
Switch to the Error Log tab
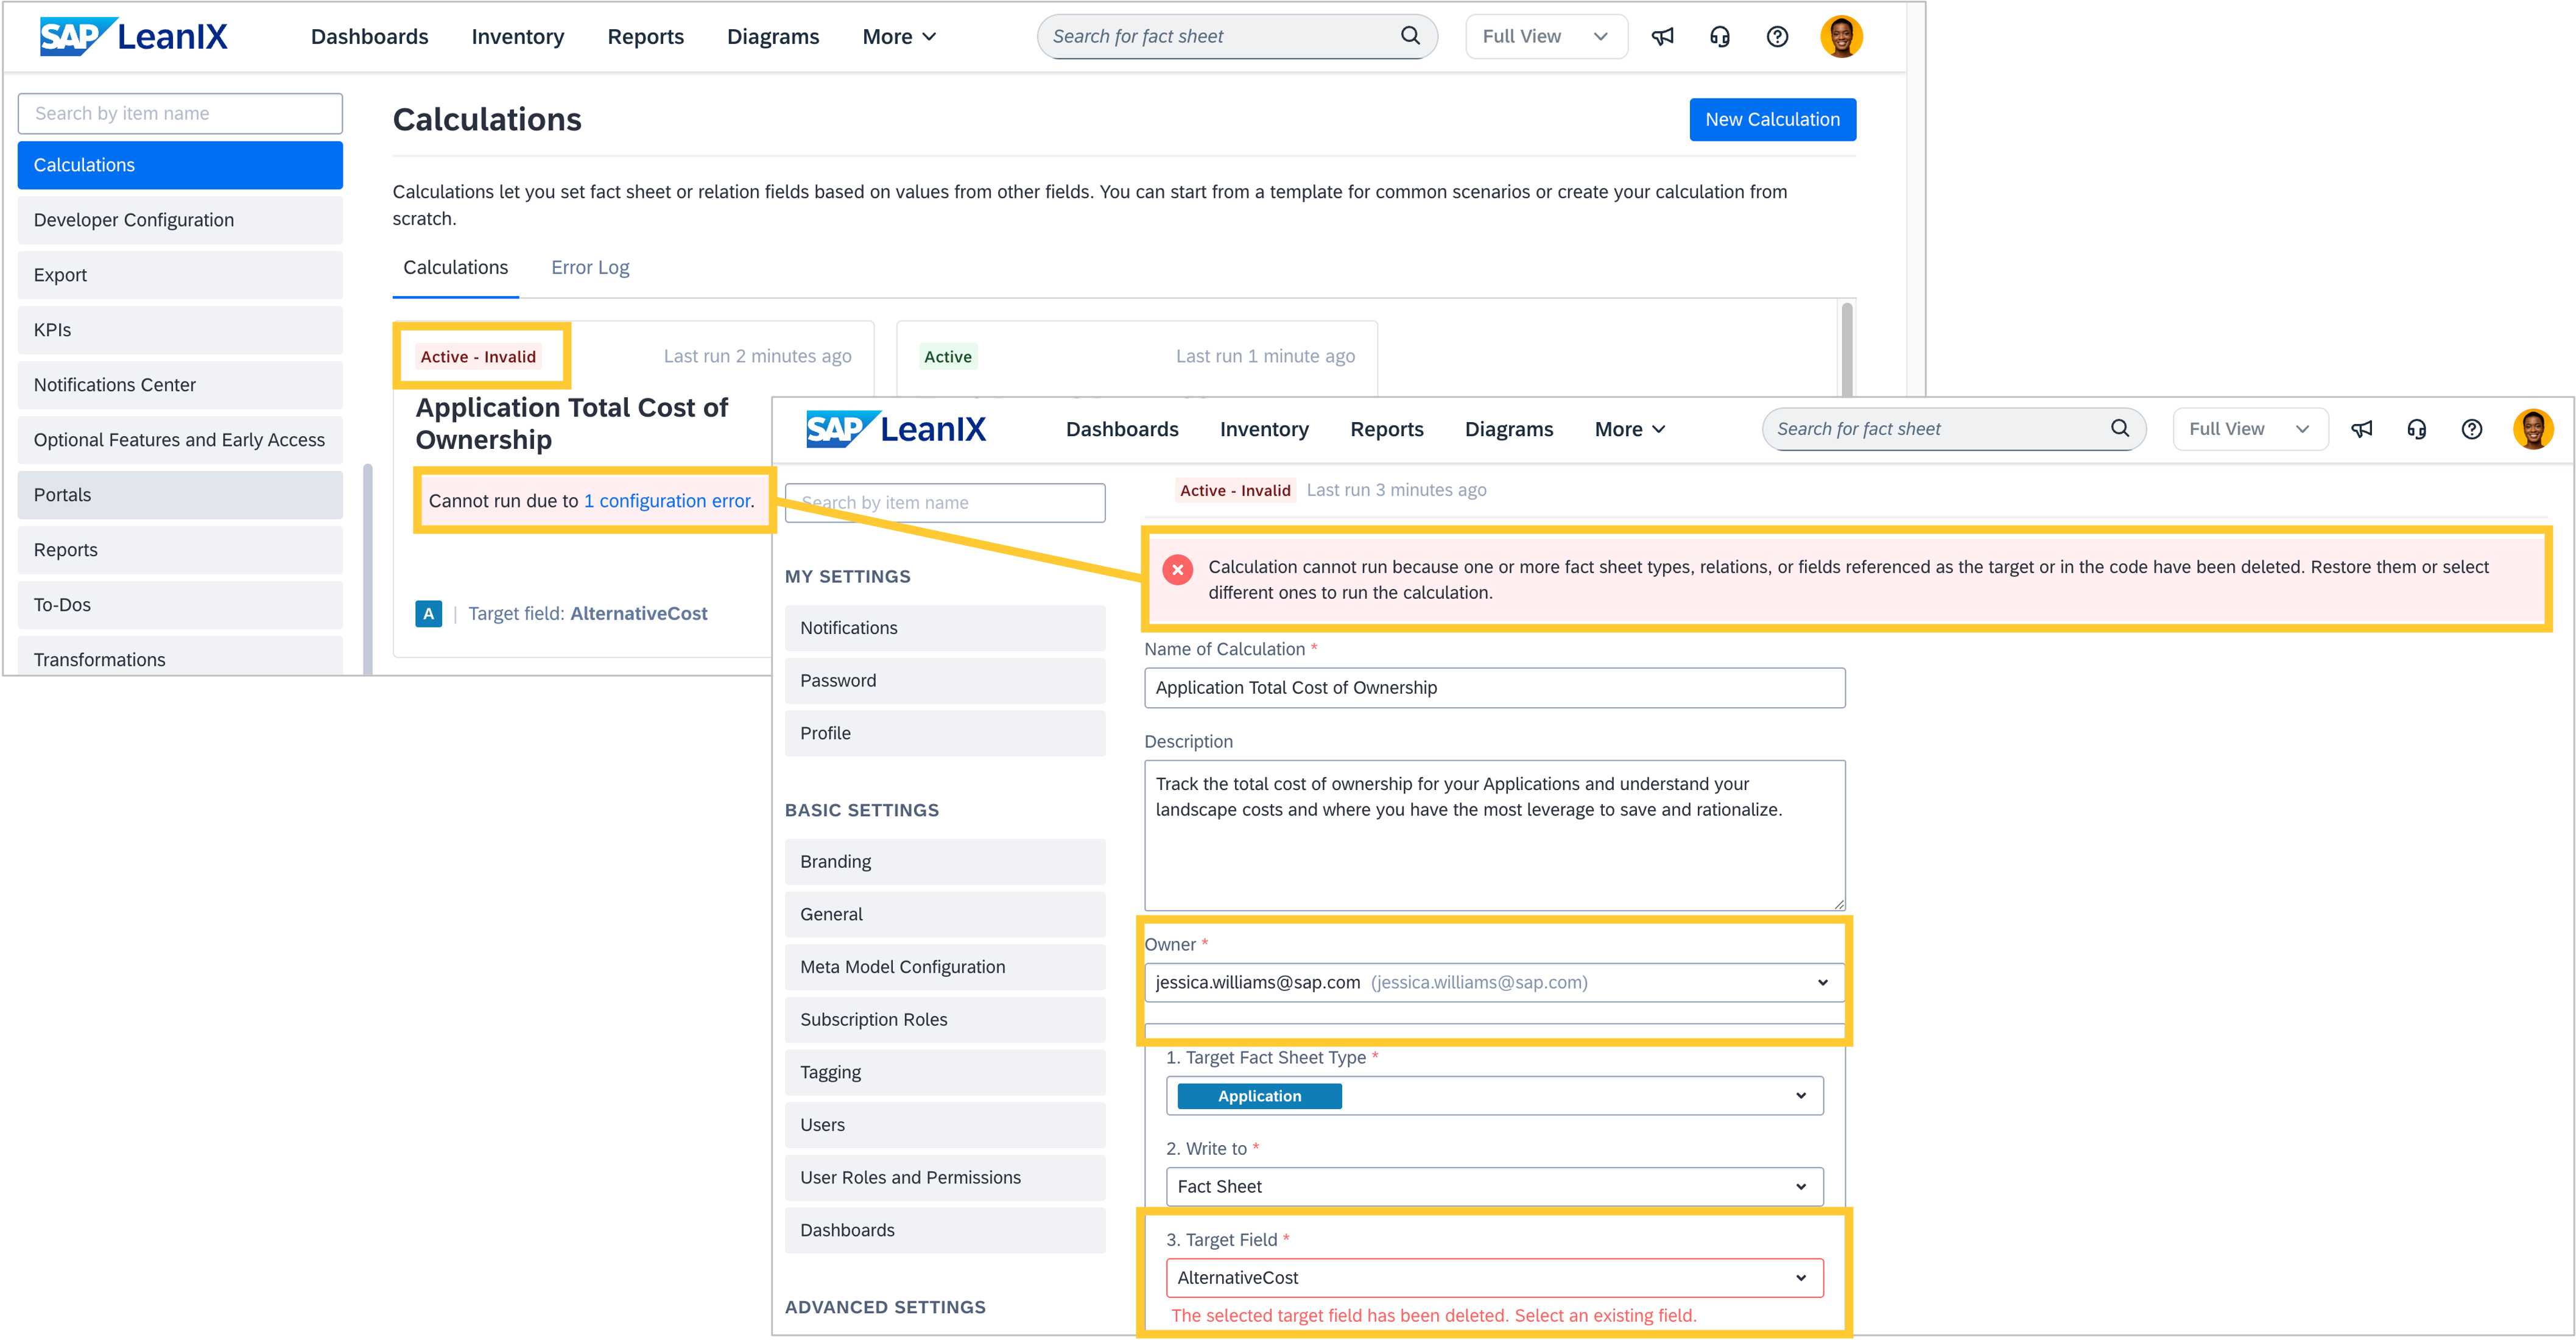click(590, 268)
